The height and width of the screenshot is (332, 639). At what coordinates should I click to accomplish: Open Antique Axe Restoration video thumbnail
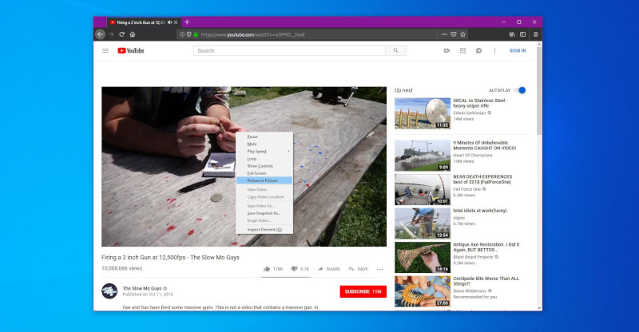click(x=423, y=258)
